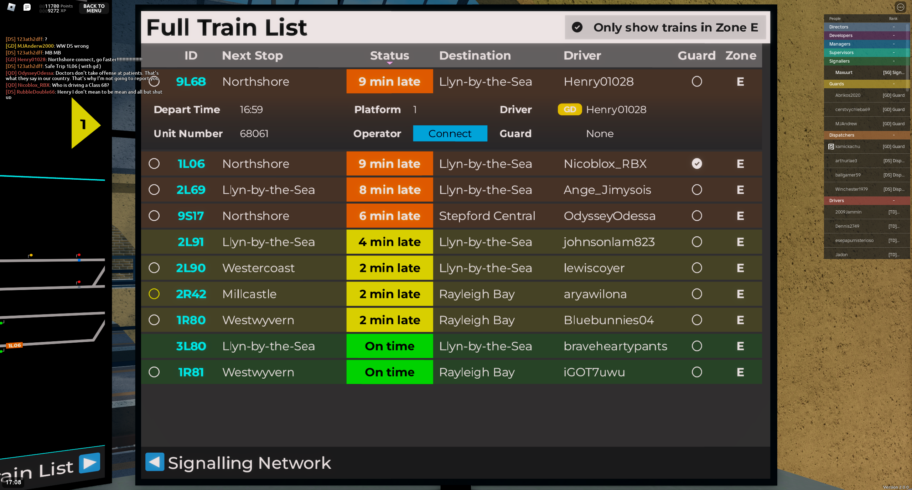Image resolution: width=912 pixels, height=490 pixels.
Task: Select the 1L06 train marker on track map
Action: coord(15,345)
